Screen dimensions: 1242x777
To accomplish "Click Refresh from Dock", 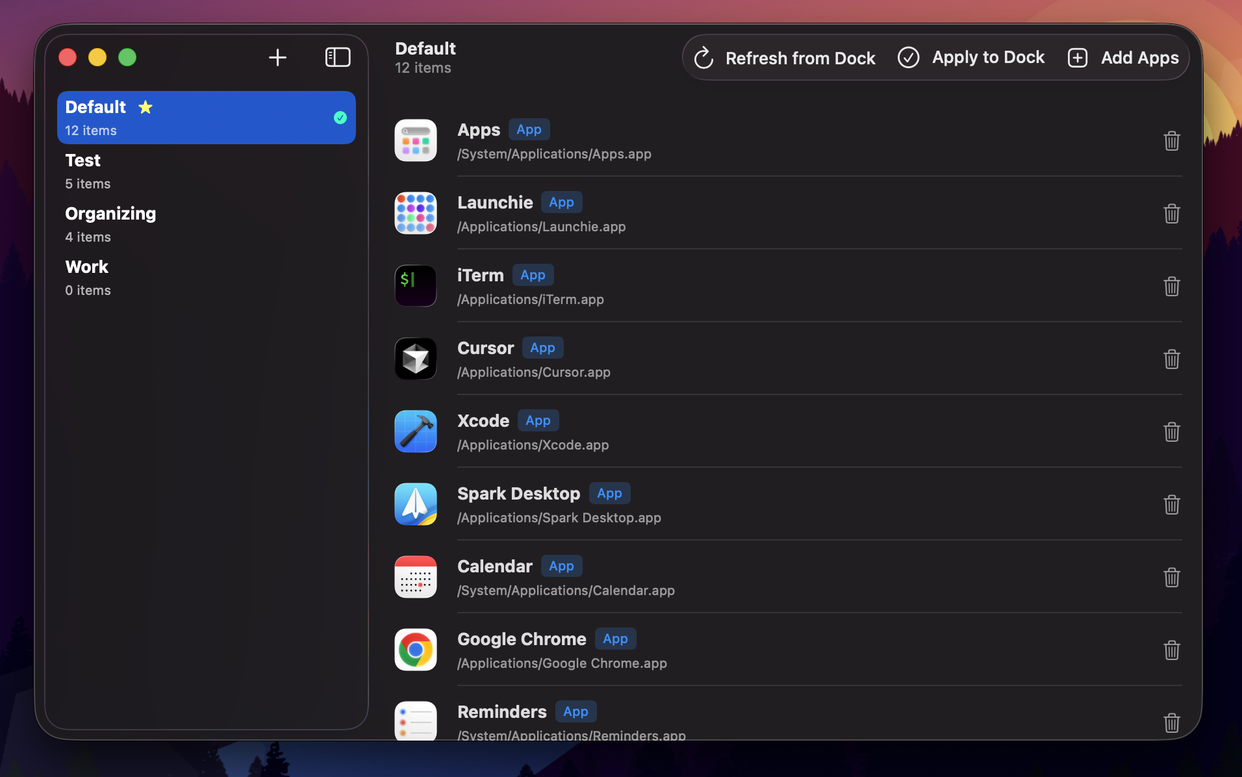I will 784,58.
